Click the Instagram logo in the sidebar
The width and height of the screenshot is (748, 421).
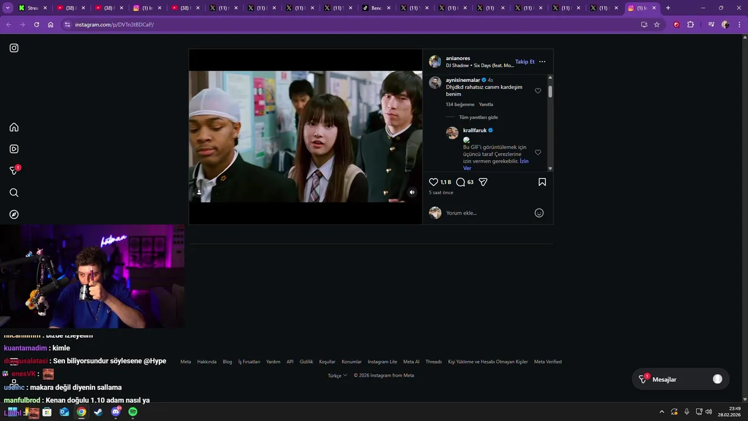(14, 48)
